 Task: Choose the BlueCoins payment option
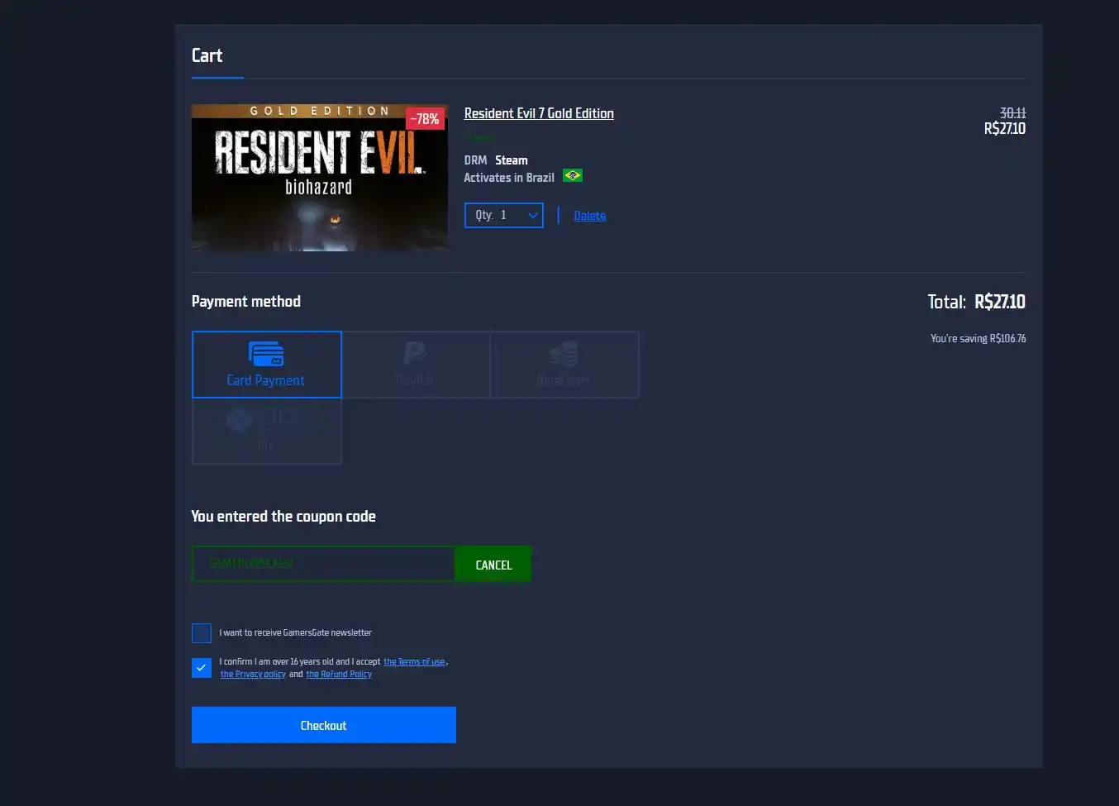click(564, 365)
